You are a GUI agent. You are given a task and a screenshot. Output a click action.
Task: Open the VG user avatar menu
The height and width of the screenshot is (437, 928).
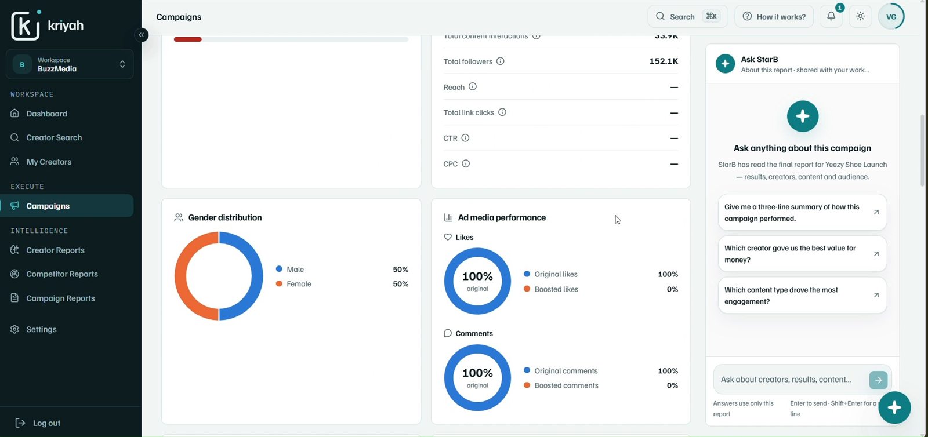pos(891,16)
